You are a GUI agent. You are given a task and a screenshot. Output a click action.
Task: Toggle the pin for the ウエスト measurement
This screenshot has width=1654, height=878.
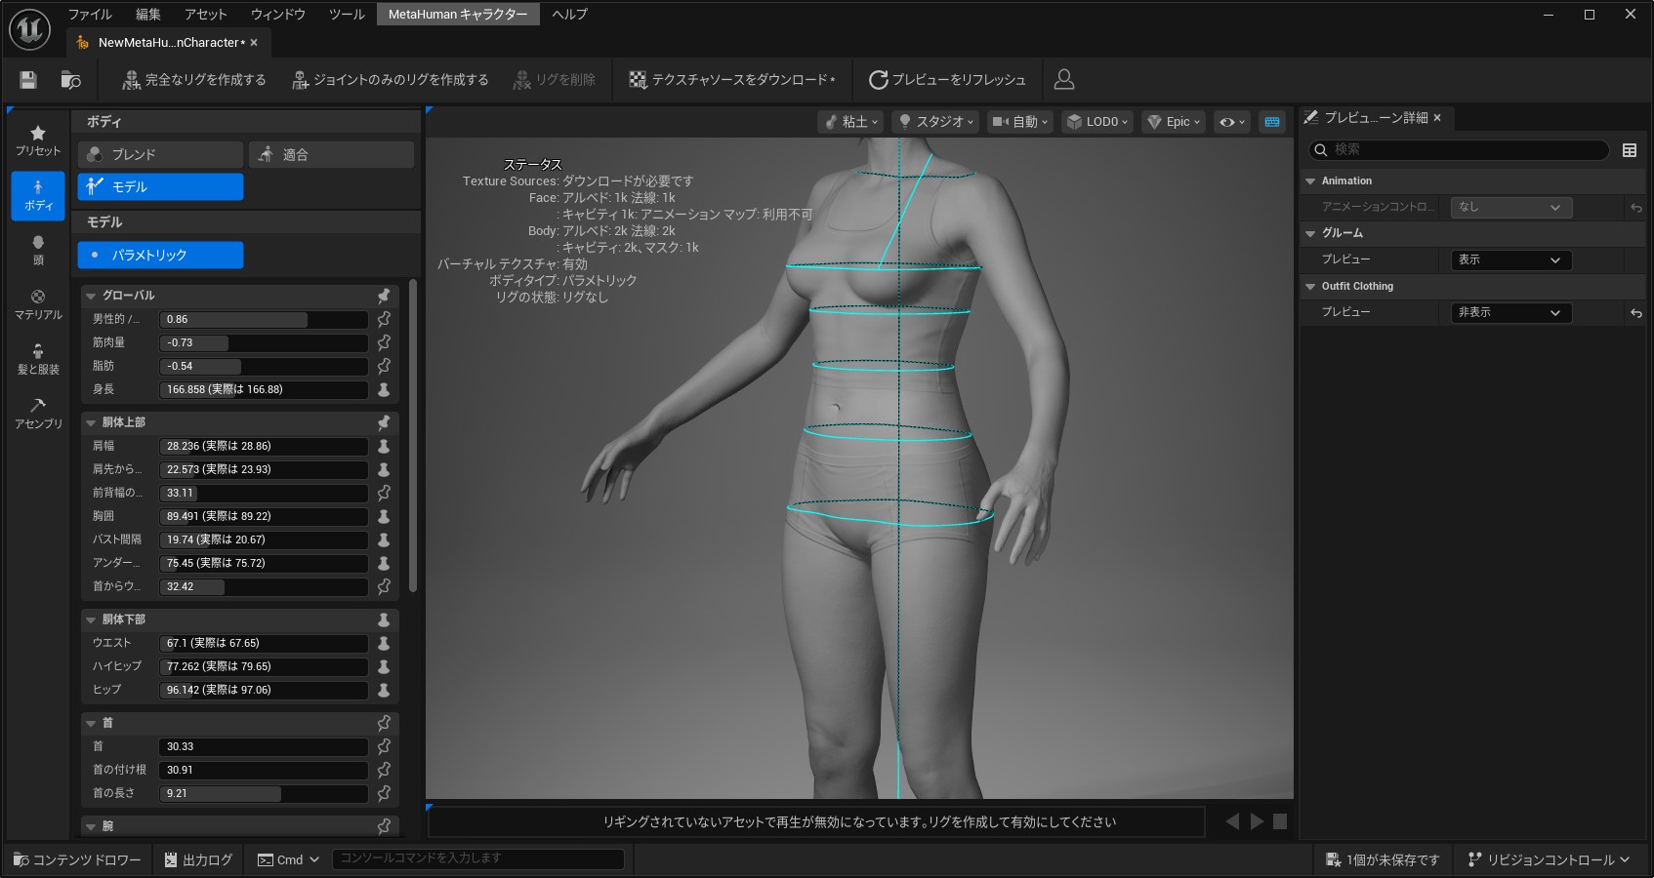coord(384,643)
